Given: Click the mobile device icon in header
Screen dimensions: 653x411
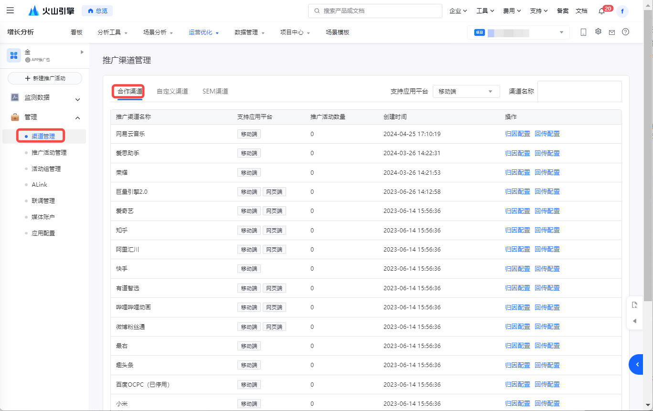Looking at the screenshot, I should tap(583, 32).
